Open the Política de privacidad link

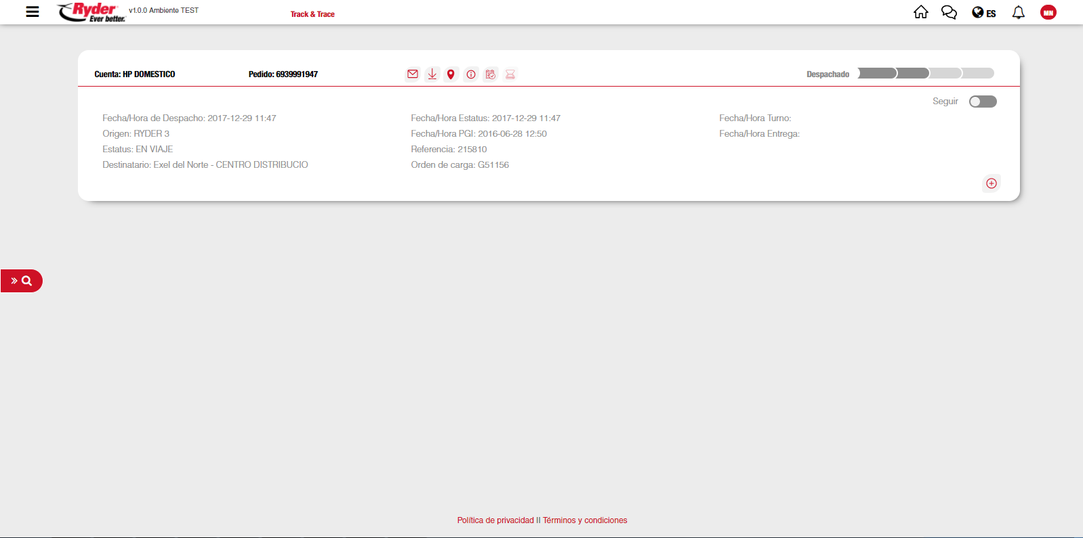(495, 520)
